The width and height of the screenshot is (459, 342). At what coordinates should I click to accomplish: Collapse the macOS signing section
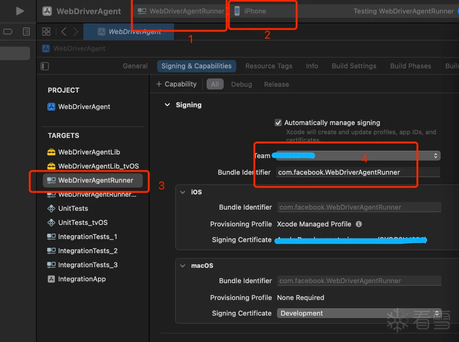click(x=182, y=265)
